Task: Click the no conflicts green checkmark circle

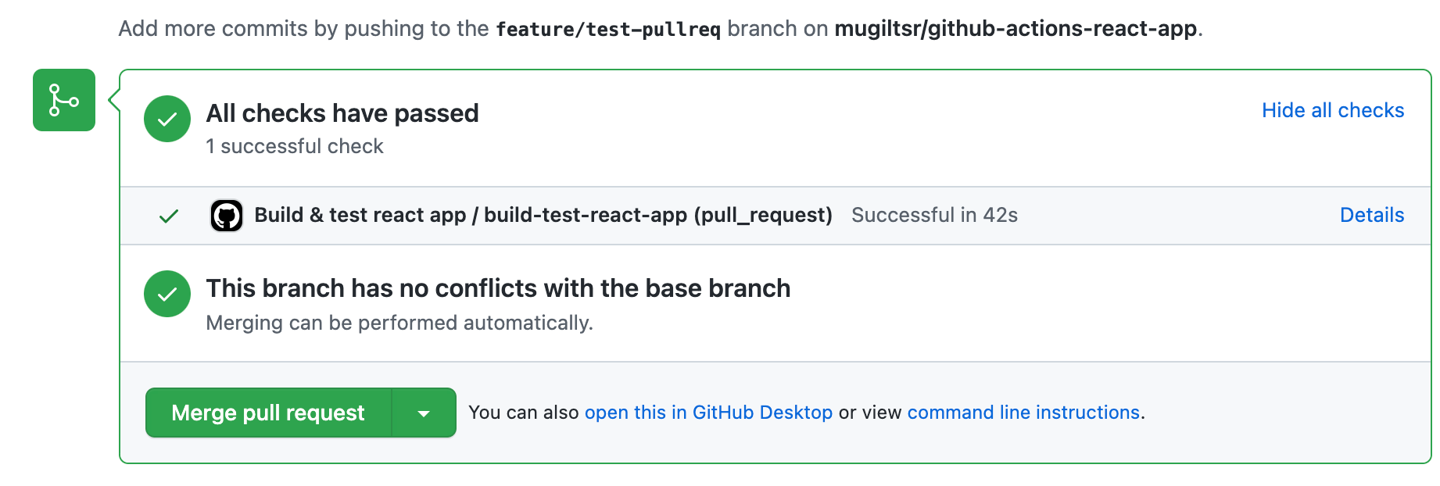Action: click(167, 294)
